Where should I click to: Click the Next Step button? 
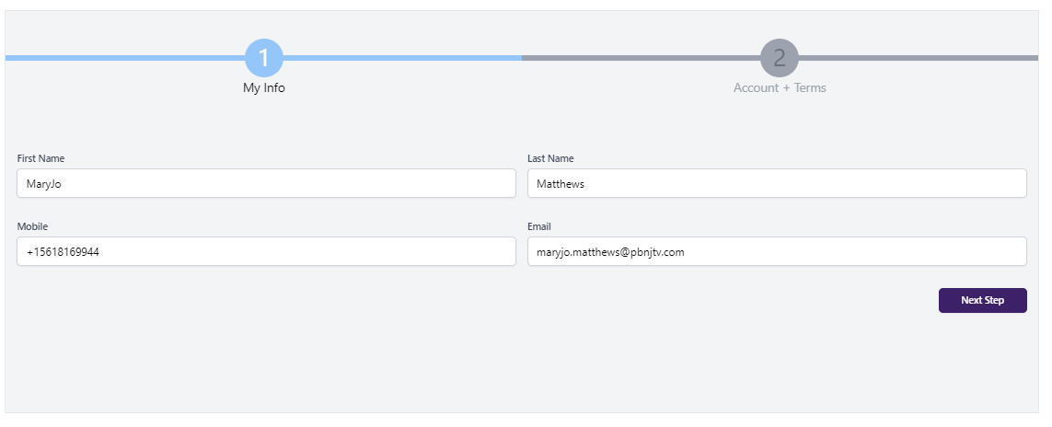[x=982, y=300]
